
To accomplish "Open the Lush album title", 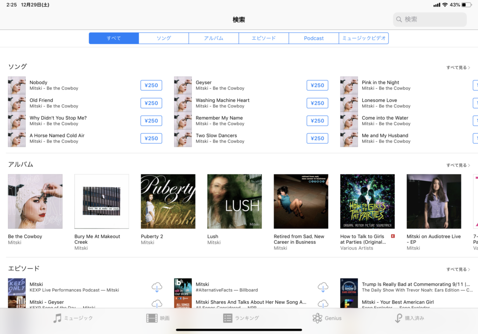I will pyautogui.click(x=213, y=236).
